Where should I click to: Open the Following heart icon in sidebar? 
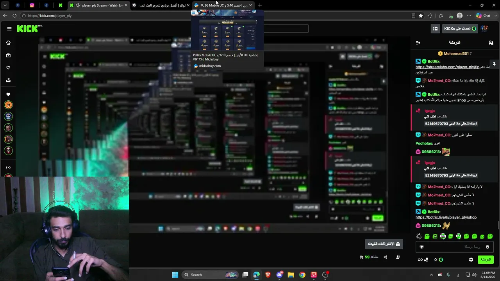(x=8, y=68)
